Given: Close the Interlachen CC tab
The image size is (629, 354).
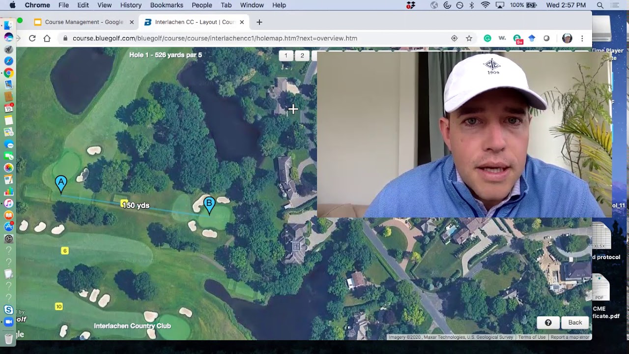Looking at the screenshot, I should click(242, 22).
